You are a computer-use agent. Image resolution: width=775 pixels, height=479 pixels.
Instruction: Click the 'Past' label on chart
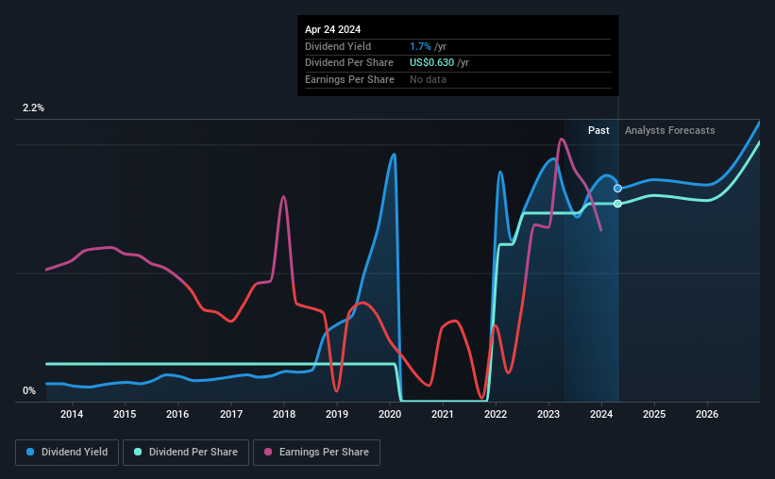click(x=598, y=130)
